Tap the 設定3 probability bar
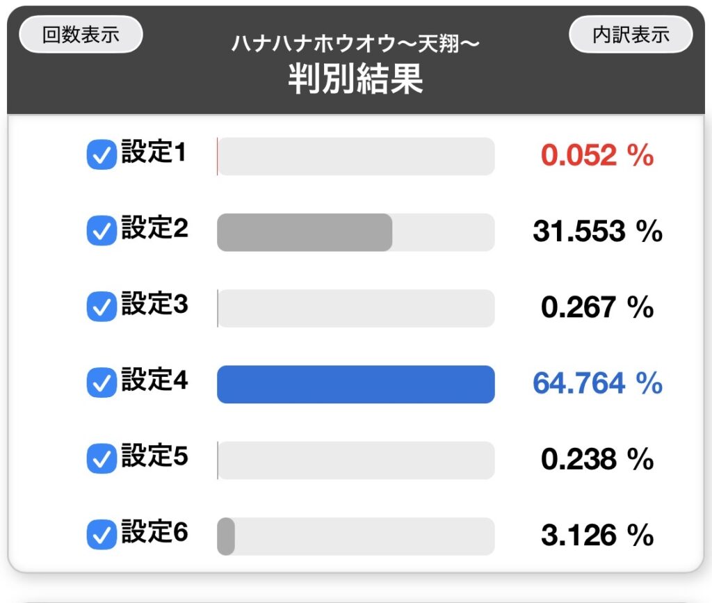Screen dimensions: 712x603 click(x=355, y=308)
